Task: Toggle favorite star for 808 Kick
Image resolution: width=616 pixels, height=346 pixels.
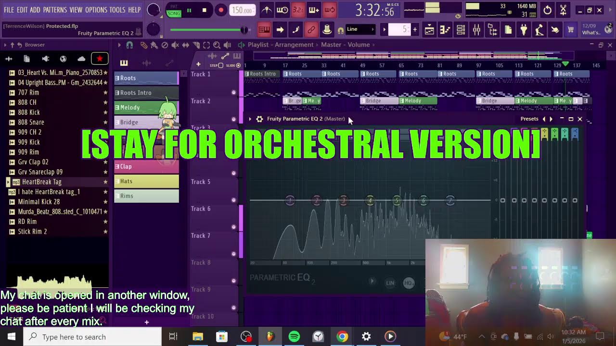Action: click(x=105, y=112)
